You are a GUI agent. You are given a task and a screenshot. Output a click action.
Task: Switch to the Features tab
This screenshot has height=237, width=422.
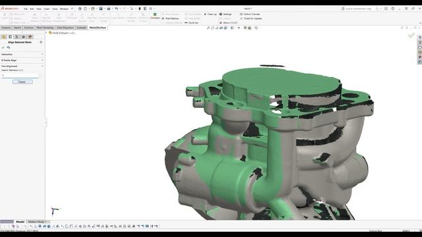tap(6, 28)
